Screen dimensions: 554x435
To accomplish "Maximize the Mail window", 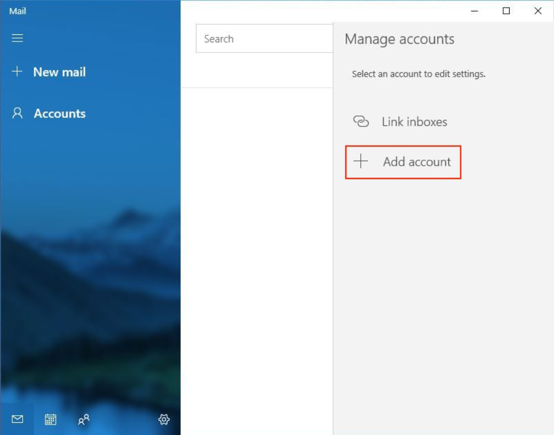I will click(x=506, y=11).
